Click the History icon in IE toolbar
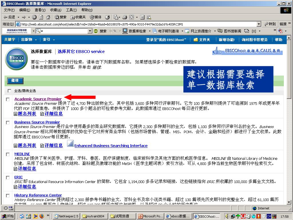The image size is (293, 220). 107,17
